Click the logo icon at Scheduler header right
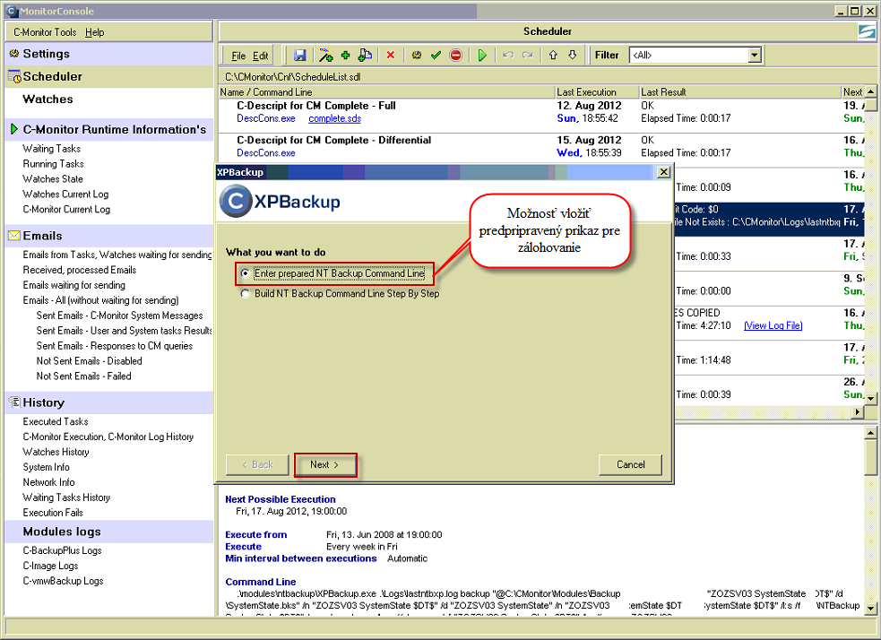881x640 pixels. pos(867,32)
